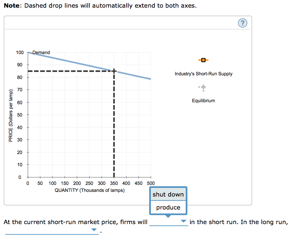Highlight the currently selected 'shut down' option

coord(168,194)
